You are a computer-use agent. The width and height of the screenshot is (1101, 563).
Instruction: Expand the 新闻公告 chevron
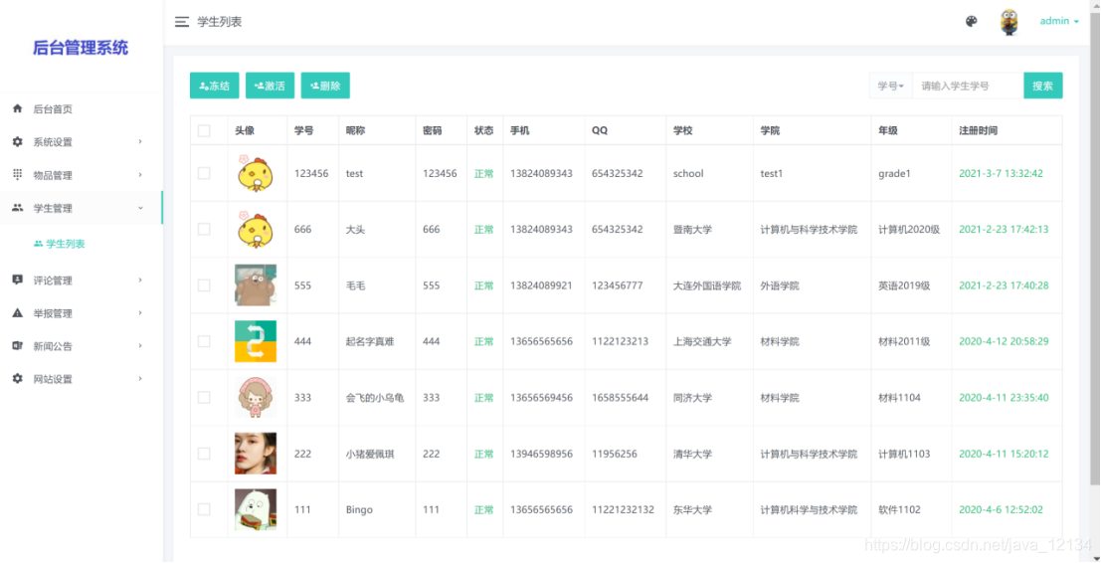click(139, 345)
